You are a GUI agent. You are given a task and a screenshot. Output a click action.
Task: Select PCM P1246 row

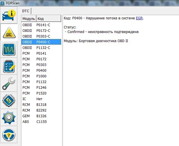(41, 88)
